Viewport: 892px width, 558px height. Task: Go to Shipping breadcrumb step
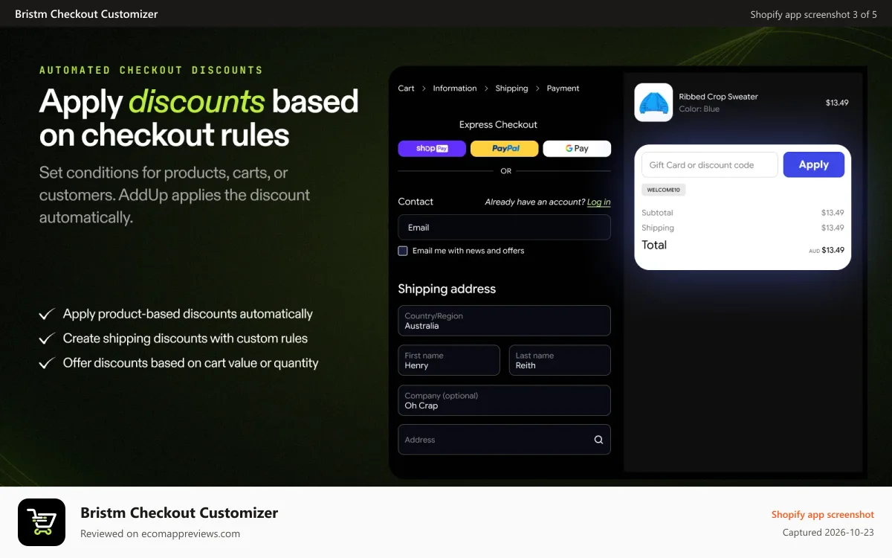click(511, 89)
